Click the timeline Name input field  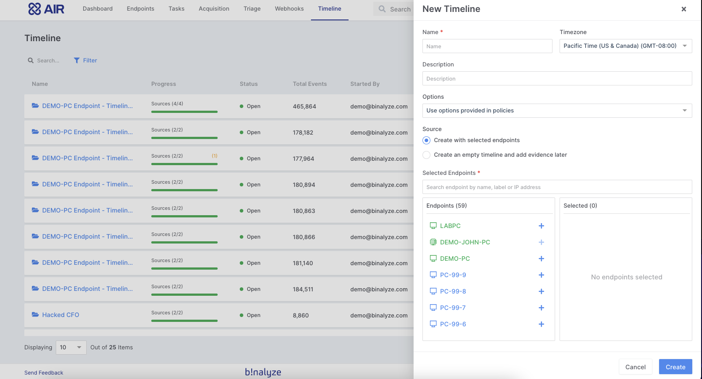(x=487, y=46)
